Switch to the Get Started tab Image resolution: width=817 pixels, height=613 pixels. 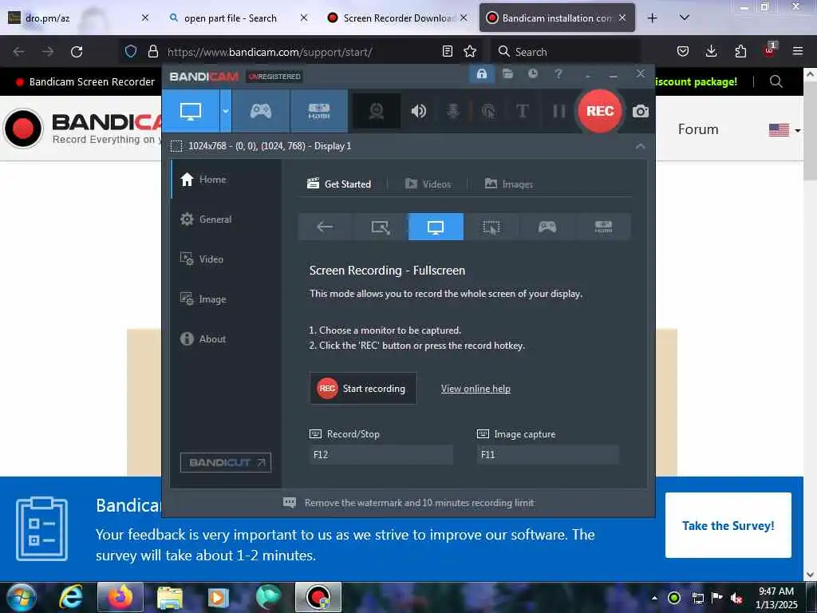(x=339, y=184)
